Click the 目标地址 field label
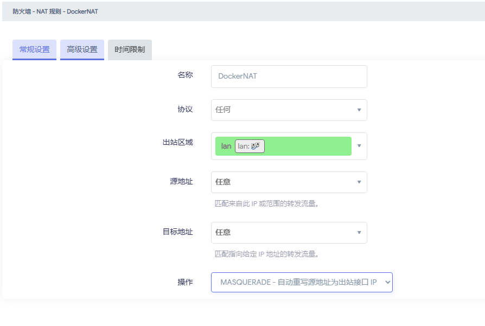This screenshot has height=326, width=485. pos(178,232)
